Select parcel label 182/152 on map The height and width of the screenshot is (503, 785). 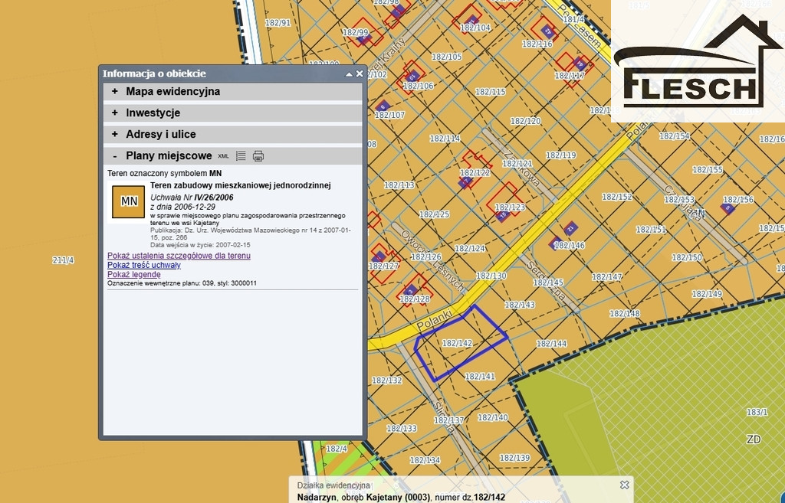[617, 197]
